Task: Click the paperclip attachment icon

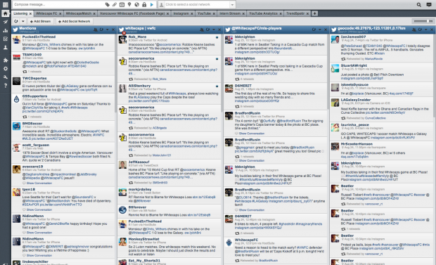Action: point(115,4)
